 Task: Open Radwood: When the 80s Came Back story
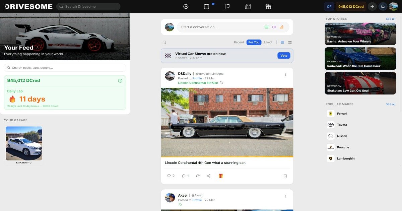point(360,59)
